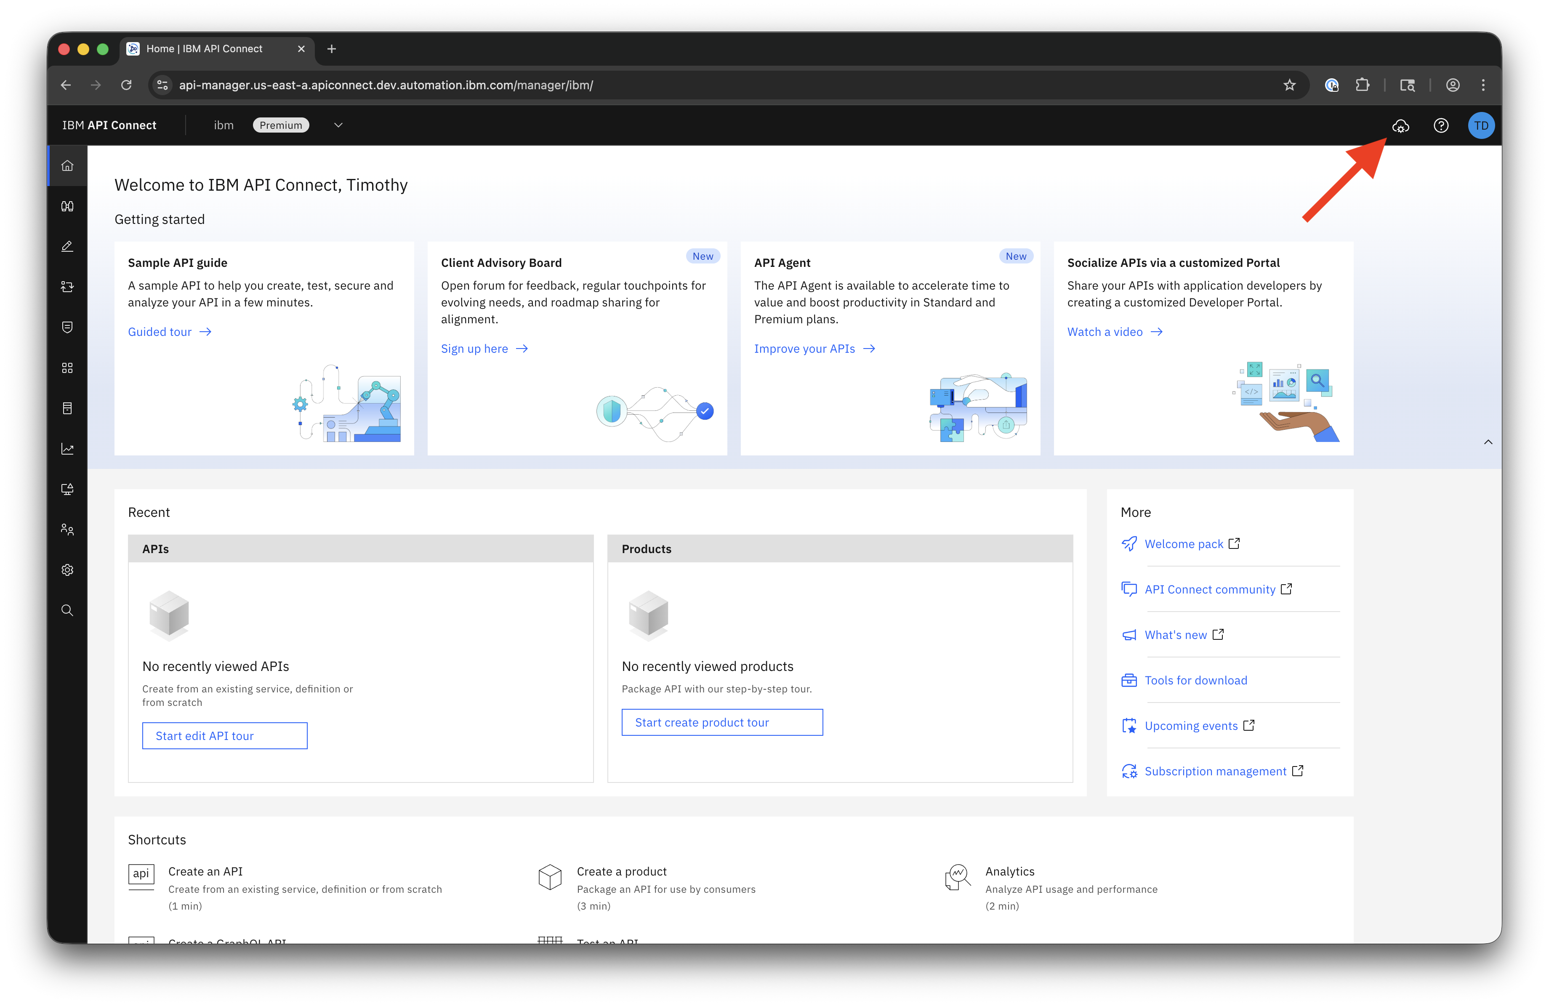
Task: Open the Discover binoculars icon in sidebar
Action: click(67, 206)
